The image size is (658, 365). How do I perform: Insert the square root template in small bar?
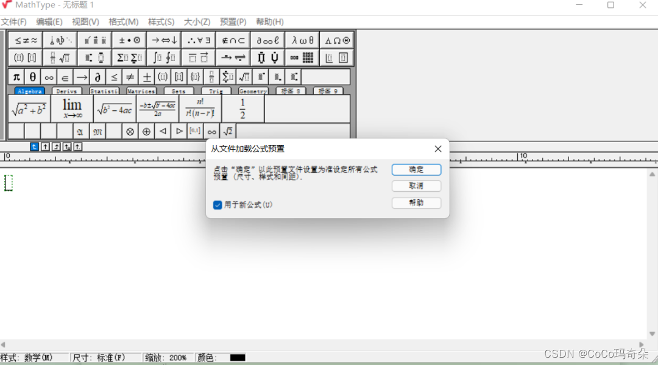point(244,77)
